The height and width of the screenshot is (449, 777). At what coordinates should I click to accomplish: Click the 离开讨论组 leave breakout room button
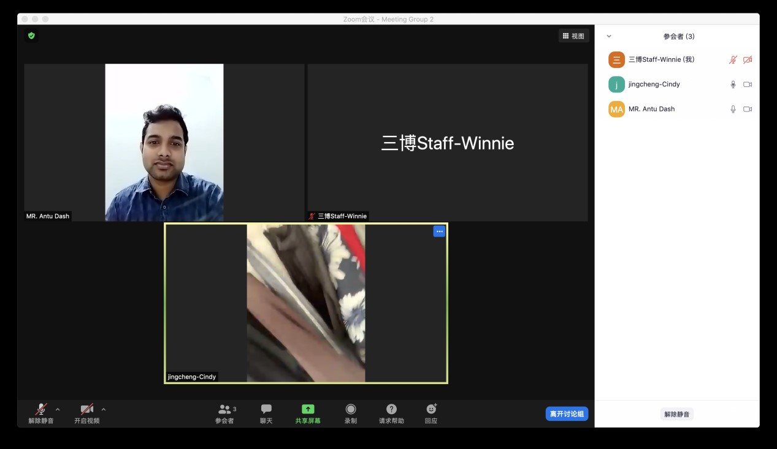point(566,414)
